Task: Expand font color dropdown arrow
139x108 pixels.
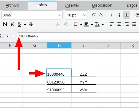Action: (x=103, y=25)
